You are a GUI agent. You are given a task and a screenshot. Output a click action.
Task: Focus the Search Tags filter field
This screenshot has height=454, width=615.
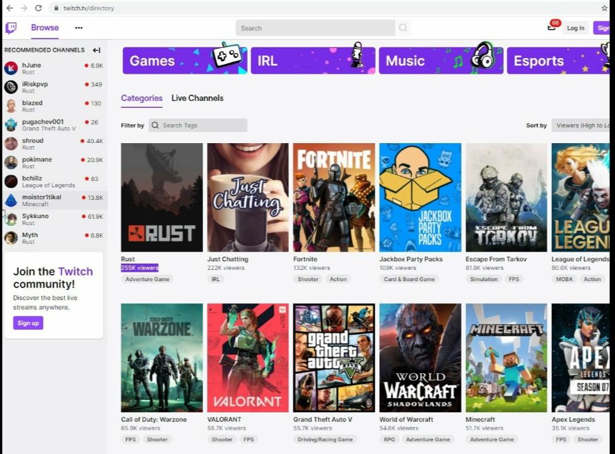point(197,125)
